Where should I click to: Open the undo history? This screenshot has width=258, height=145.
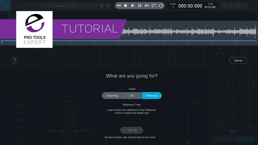(231, 6)
